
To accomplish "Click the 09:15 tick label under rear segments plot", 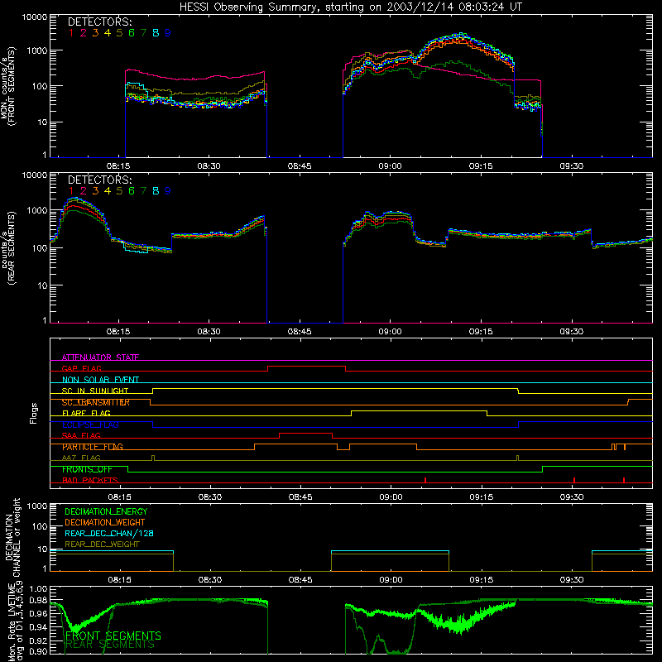I will [x=481, y=332].
